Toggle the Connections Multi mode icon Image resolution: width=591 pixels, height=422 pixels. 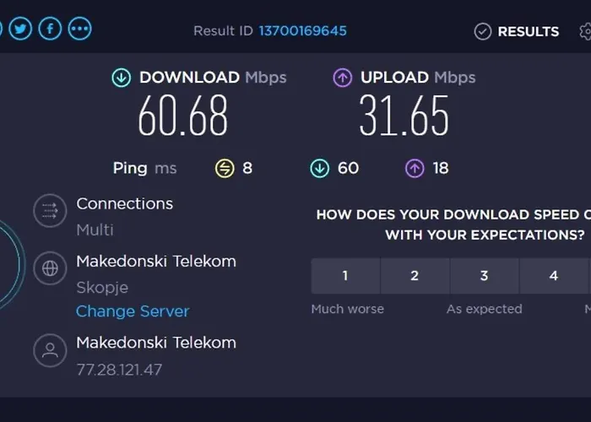coord(50,211)
